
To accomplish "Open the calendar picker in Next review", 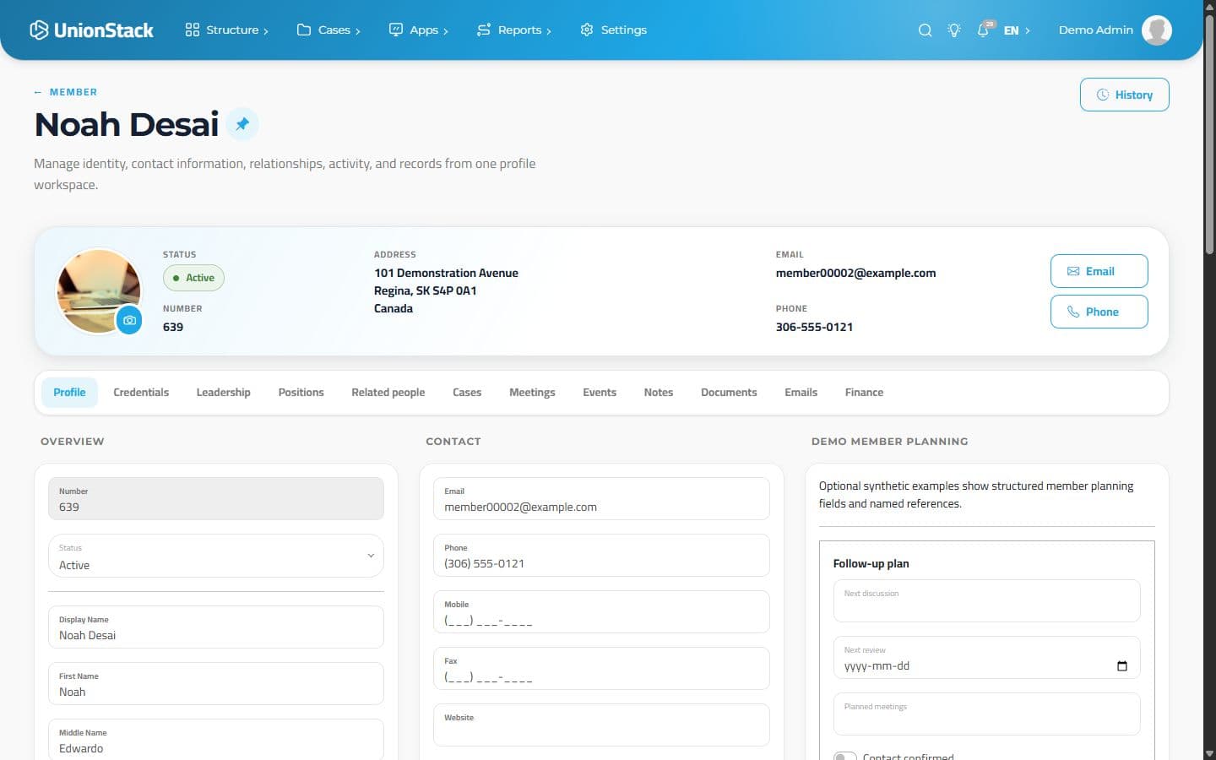I will pyautogui.click(x=1121, y=666).
